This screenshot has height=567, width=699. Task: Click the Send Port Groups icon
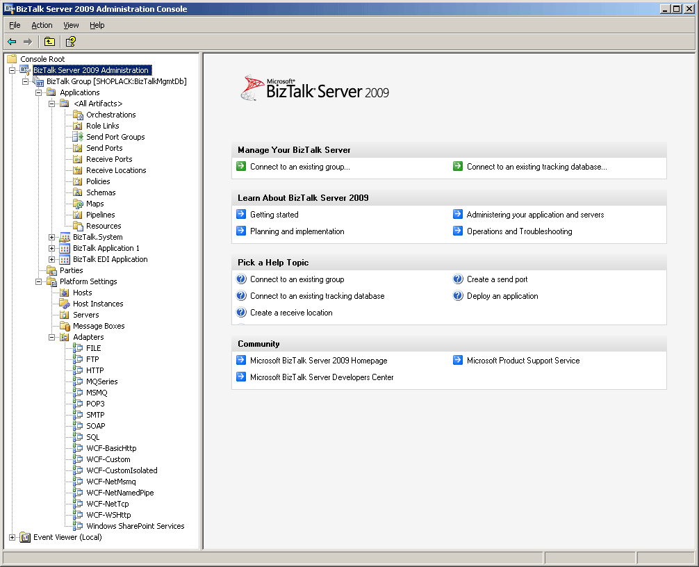point(78,138)
